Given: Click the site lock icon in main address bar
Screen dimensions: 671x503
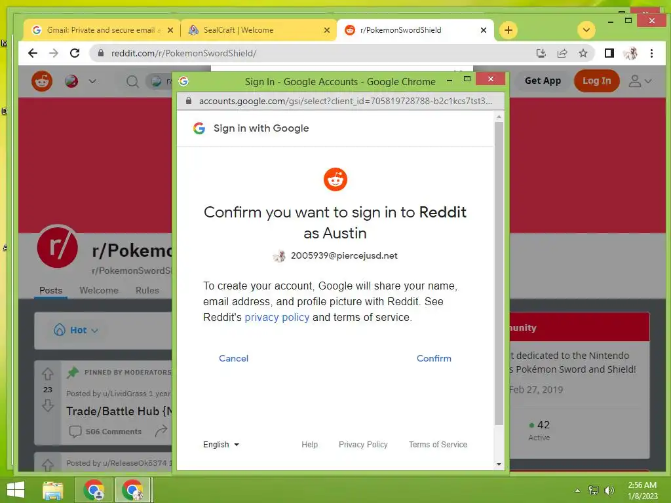Looking at the screenshot, I should pos(101,53).
